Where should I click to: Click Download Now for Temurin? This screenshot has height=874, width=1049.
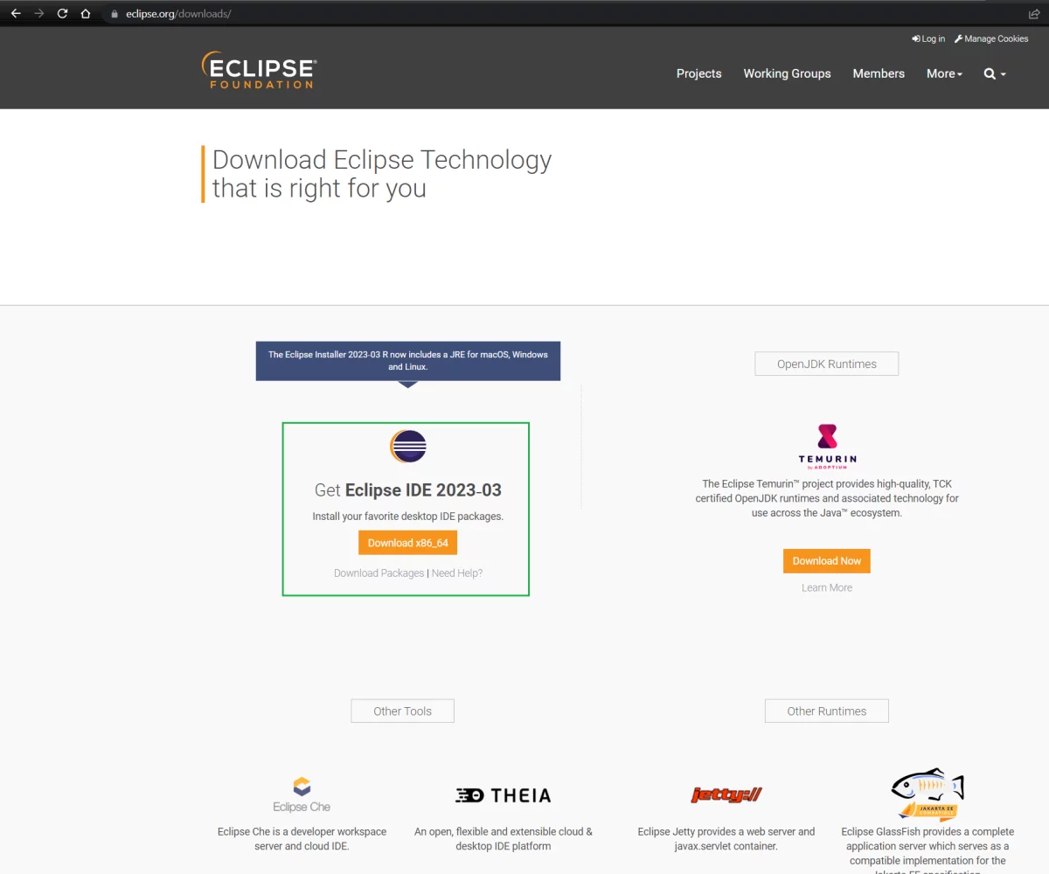tap(826, 561)
